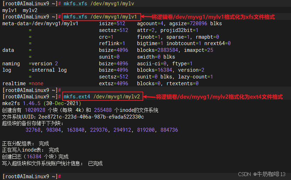Click the 'blocks=16384,' log value
Image resolution: width=291 pixels, height=180 pixels.
(x=156, y=70)
